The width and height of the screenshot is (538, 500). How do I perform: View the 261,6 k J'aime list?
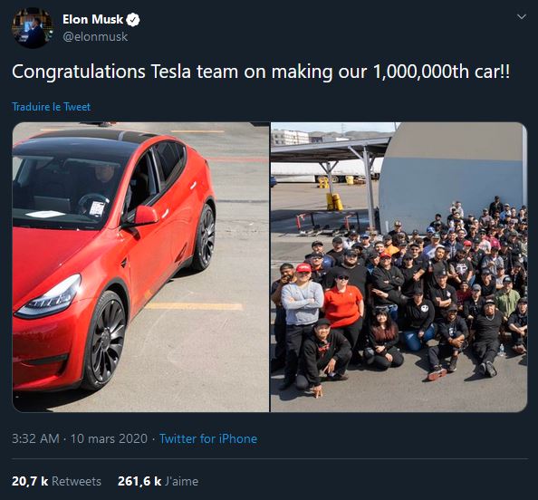click(158, 481)
